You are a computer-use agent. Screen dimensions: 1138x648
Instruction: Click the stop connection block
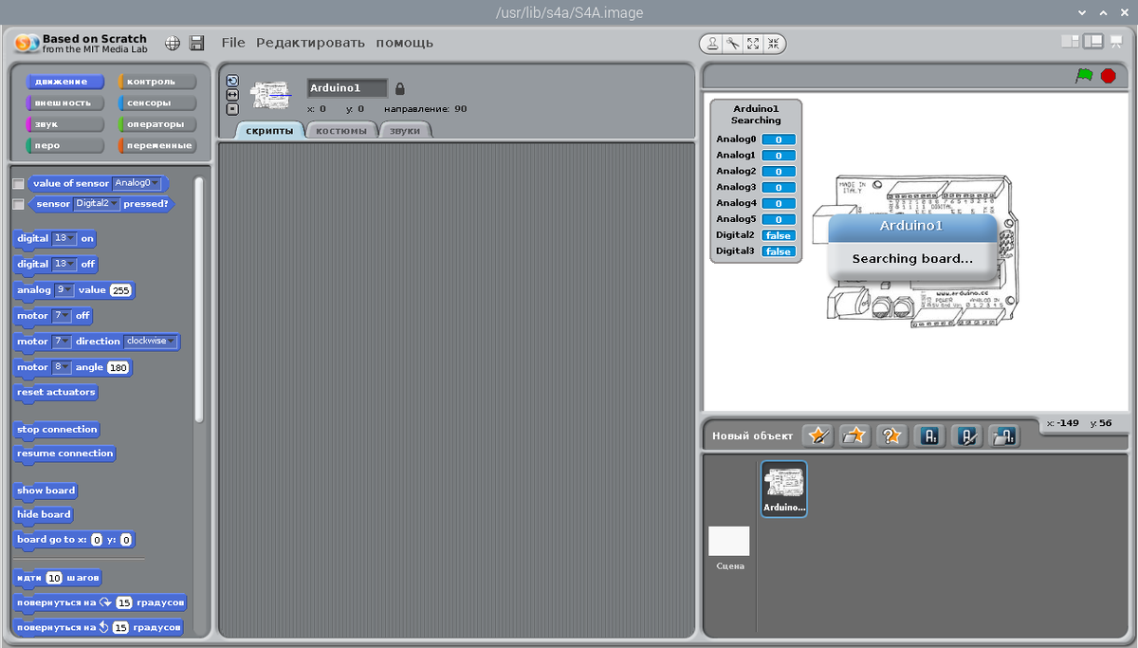coord(56,429)
